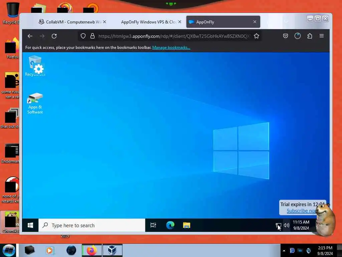This screenshot has width=342, height=257.
Task: Click Firefox button in host taskbar
Action: tap(92, 250)
